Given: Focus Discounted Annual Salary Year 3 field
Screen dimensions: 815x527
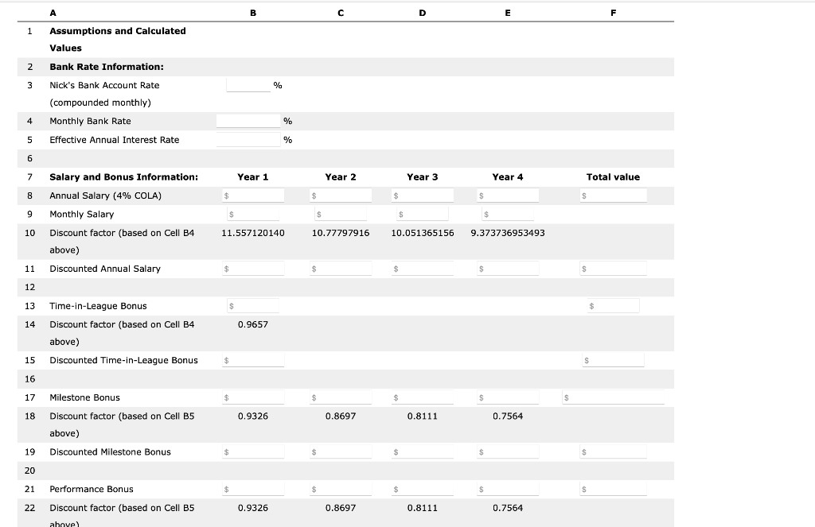Looking at the screenshot, I should [423, 269].
